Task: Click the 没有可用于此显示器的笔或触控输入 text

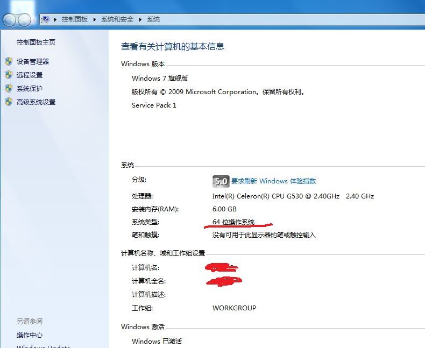Action: (x=264, y=235)
